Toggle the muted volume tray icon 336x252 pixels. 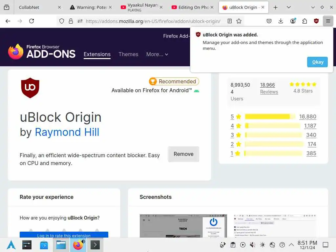tap(253, 245)
